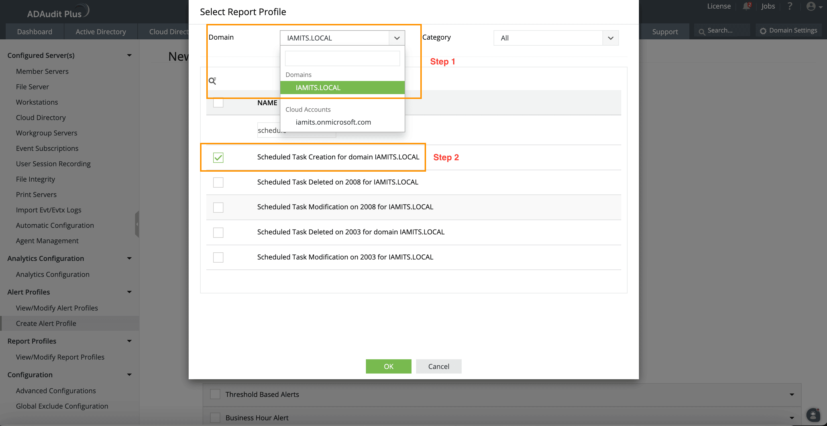Collapse the Configuration section
Screen dimensions: 827x426
pyautogui.click(x=129, y=375)
